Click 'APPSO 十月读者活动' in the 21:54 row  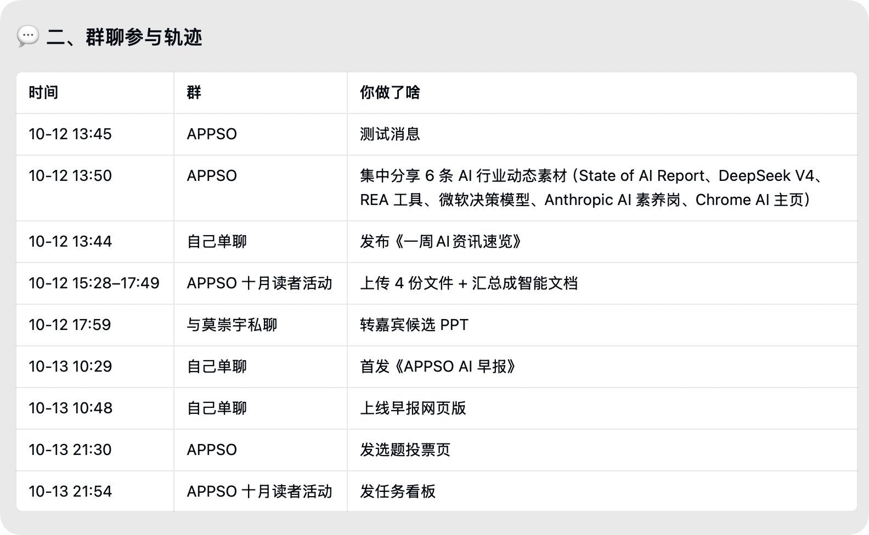(x=259, y=492)
